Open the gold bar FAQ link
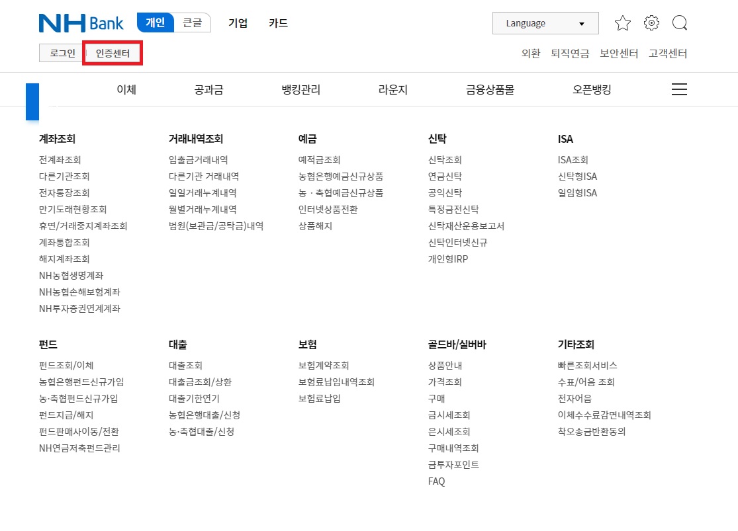Viewport: 738px width, 531px height. pos(437,481)
